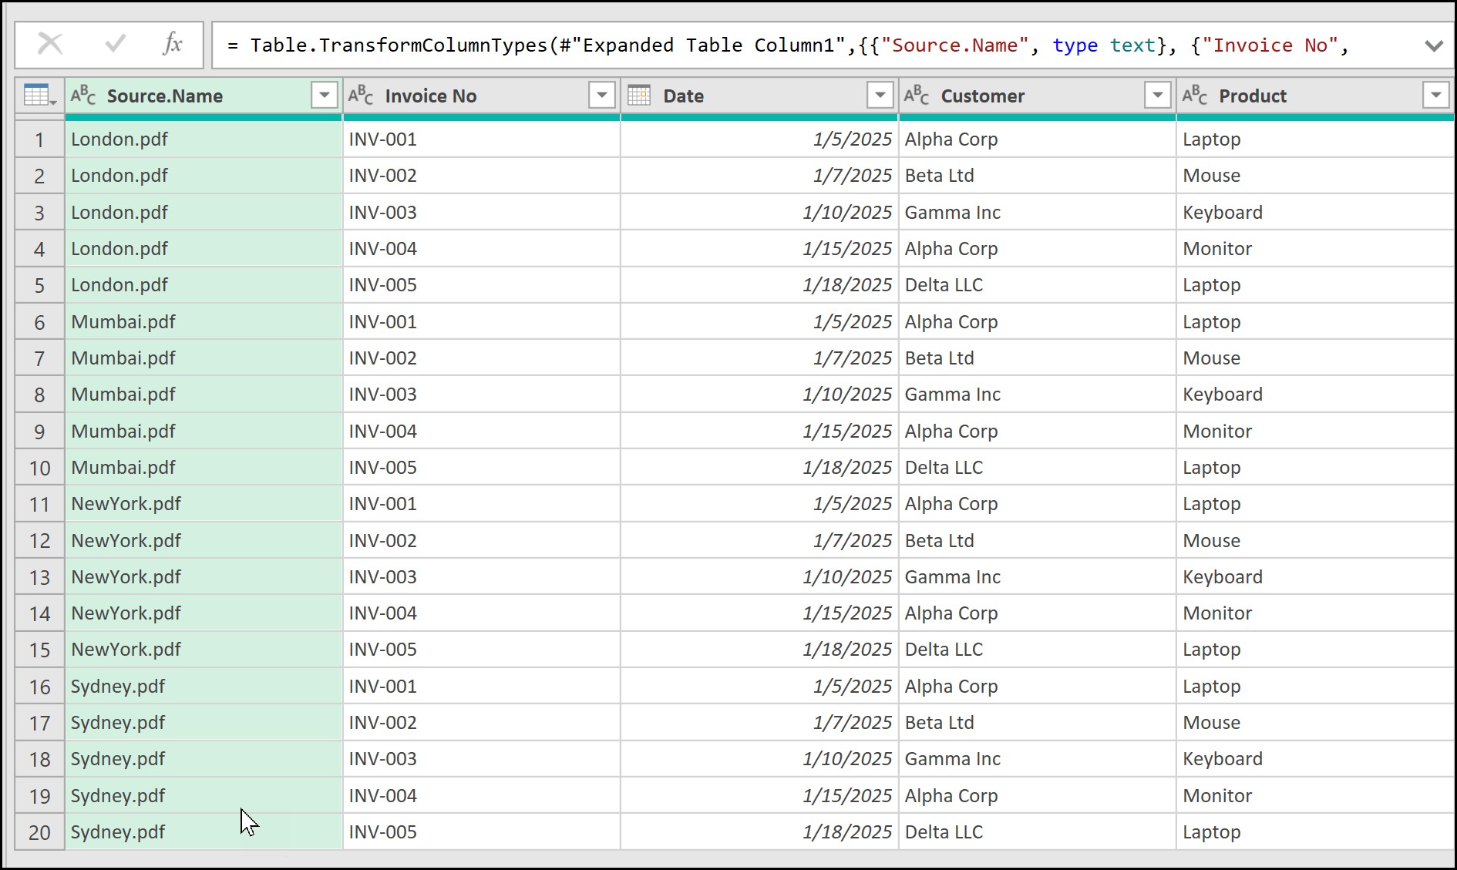Open the table options icon in corner
Image resolution: width=1457 pixels, height=870 pixels.
click(40, 96)
